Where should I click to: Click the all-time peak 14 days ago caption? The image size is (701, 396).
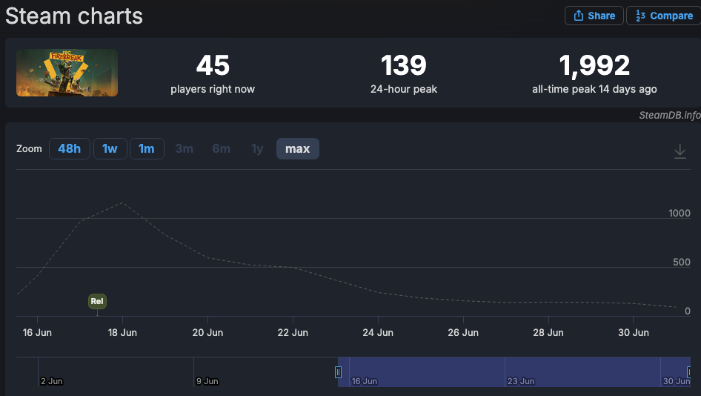[594, 89]
